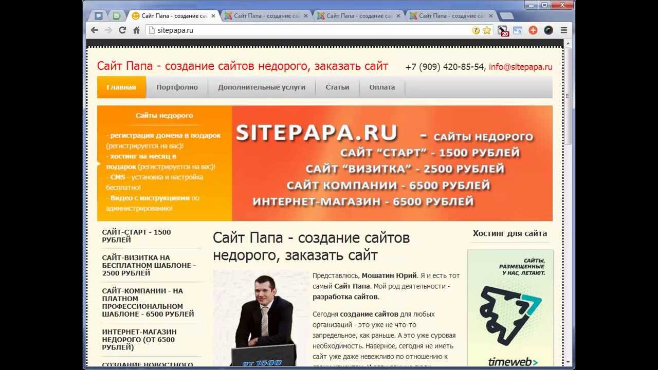Select the active tab with smiley favicon
This screenshot has width=658, height=370.
[x=174, y=16]
